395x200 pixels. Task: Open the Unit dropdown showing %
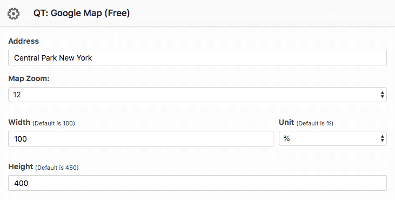tap(333, 138)
